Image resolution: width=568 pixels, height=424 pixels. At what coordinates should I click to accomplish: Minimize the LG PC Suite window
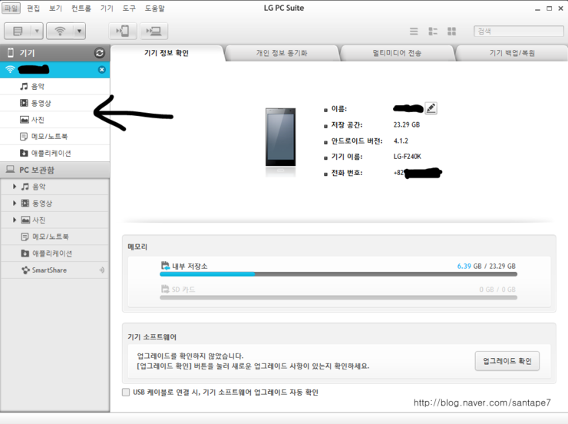click(537, 8)
